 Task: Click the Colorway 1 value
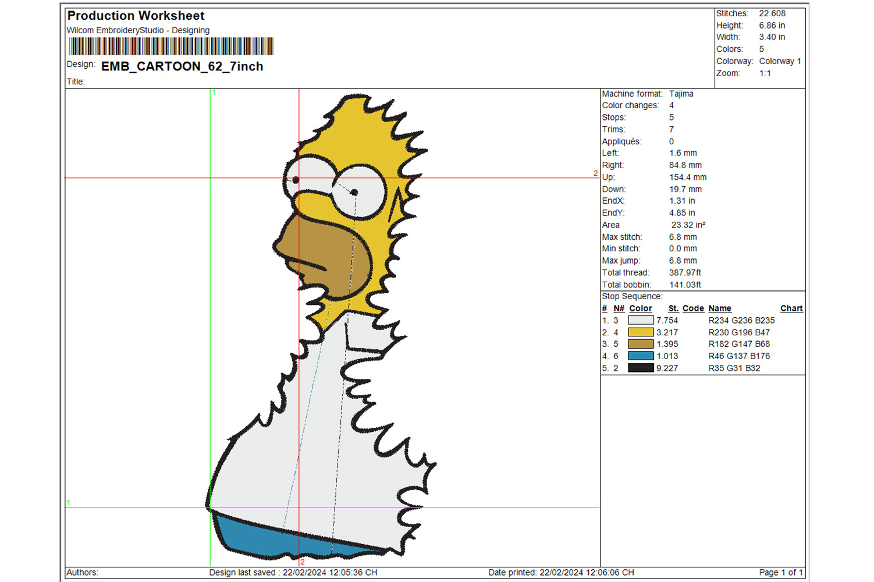[780, 61]
